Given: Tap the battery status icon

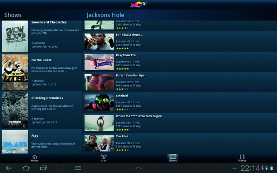Looking at the screenshot, I should pyautogui.click(x=272, y=168).
